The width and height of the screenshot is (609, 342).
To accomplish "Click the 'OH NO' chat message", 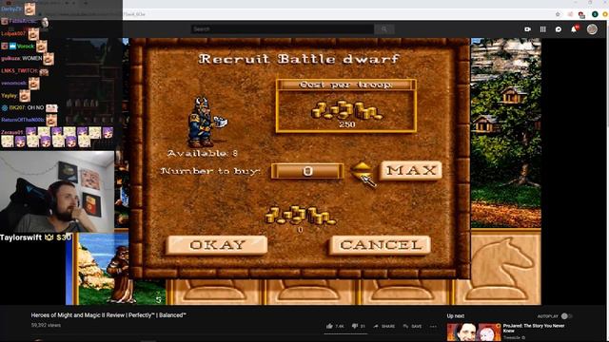I will (35, 107).
